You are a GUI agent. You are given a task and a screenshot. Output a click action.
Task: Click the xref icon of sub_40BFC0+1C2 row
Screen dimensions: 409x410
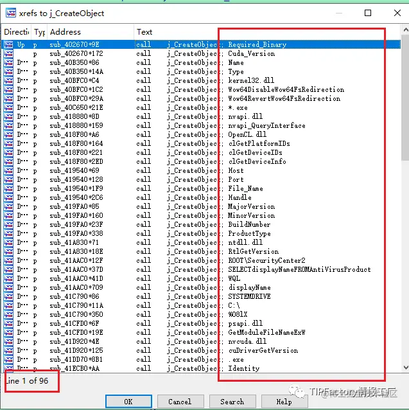[8, 89]
